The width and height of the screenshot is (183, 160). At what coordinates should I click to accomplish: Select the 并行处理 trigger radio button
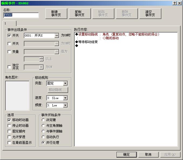point(43,143)
